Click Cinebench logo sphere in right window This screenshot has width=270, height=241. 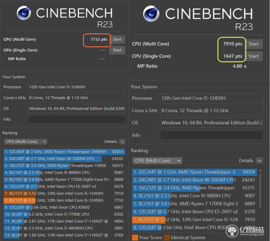pyautogui.click(x=151, y=14)
